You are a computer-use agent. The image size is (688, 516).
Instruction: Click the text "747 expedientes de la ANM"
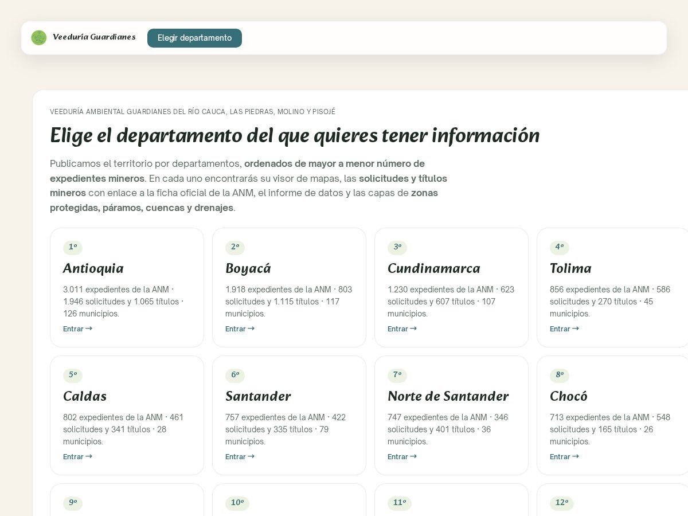click(x=437, y=417)
